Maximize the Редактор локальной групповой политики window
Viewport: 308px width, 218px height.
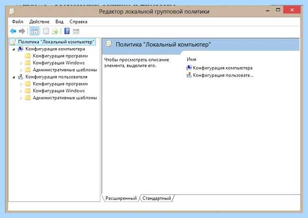coord(278,10)
